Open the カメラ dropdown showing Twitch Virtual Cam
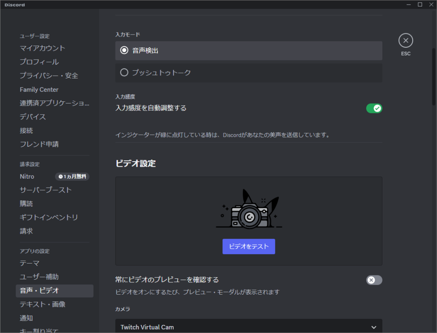The height and width of the screenshot is (333, 437). [249, 326]
